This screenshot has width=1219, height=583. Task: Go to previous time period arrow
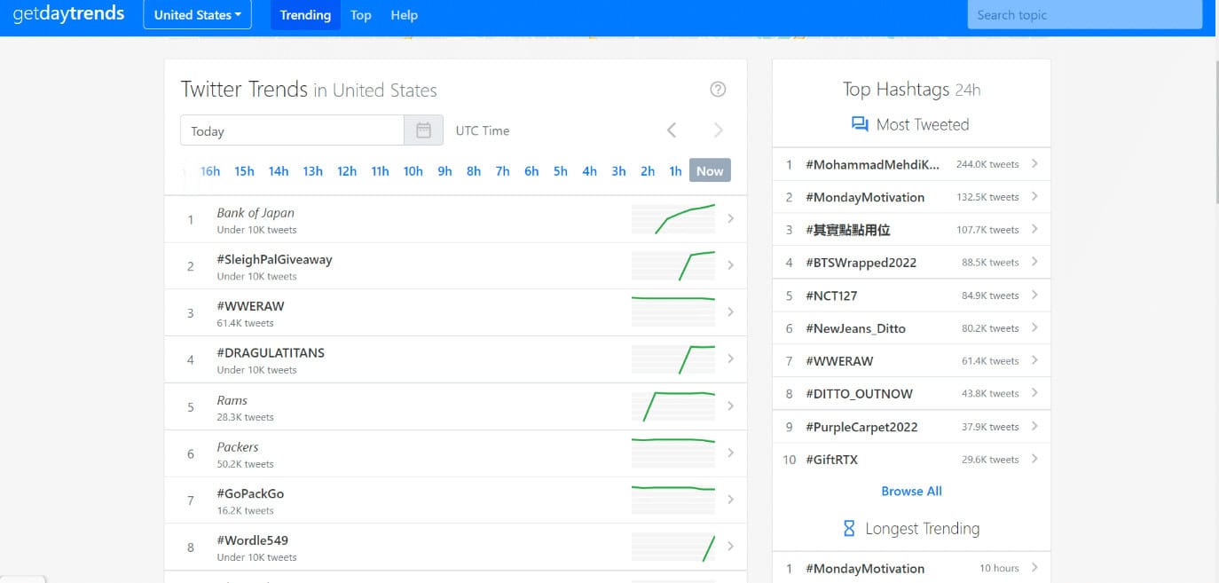pos(672,130)
